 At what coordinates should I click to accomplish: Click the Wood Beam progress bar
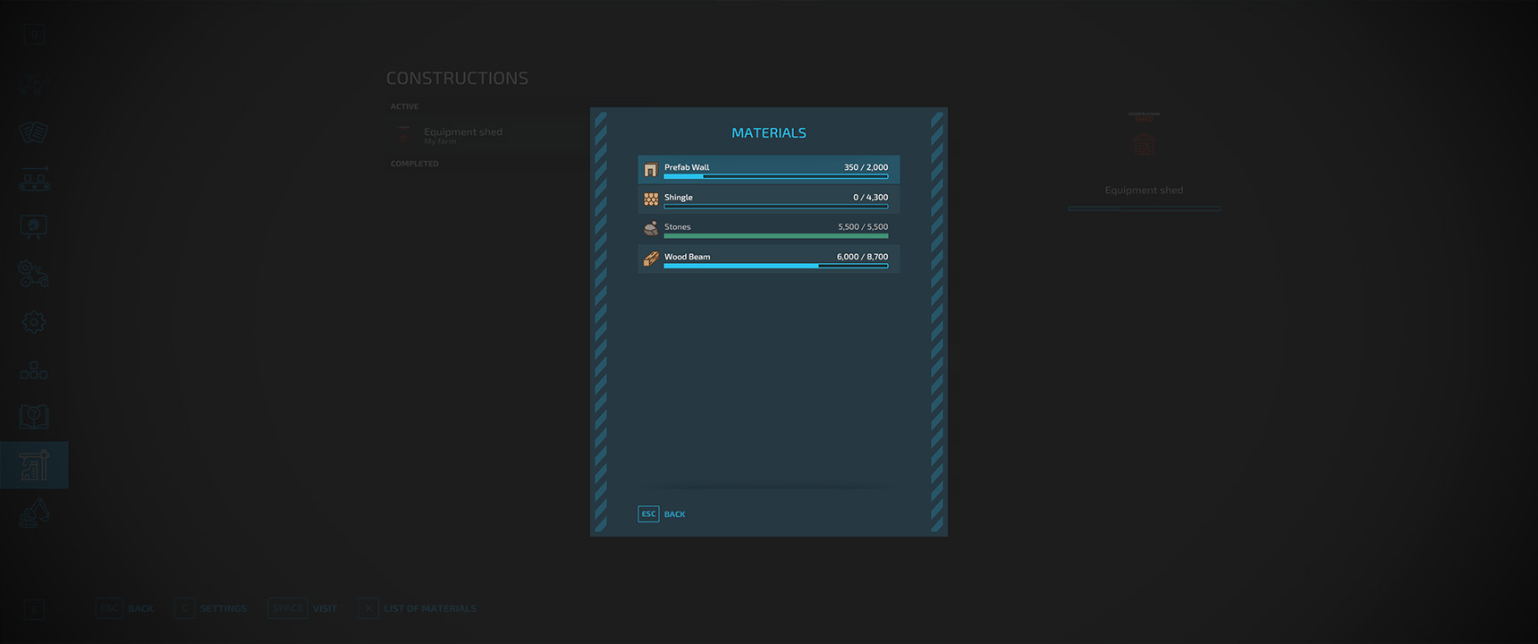coord(776,266)
